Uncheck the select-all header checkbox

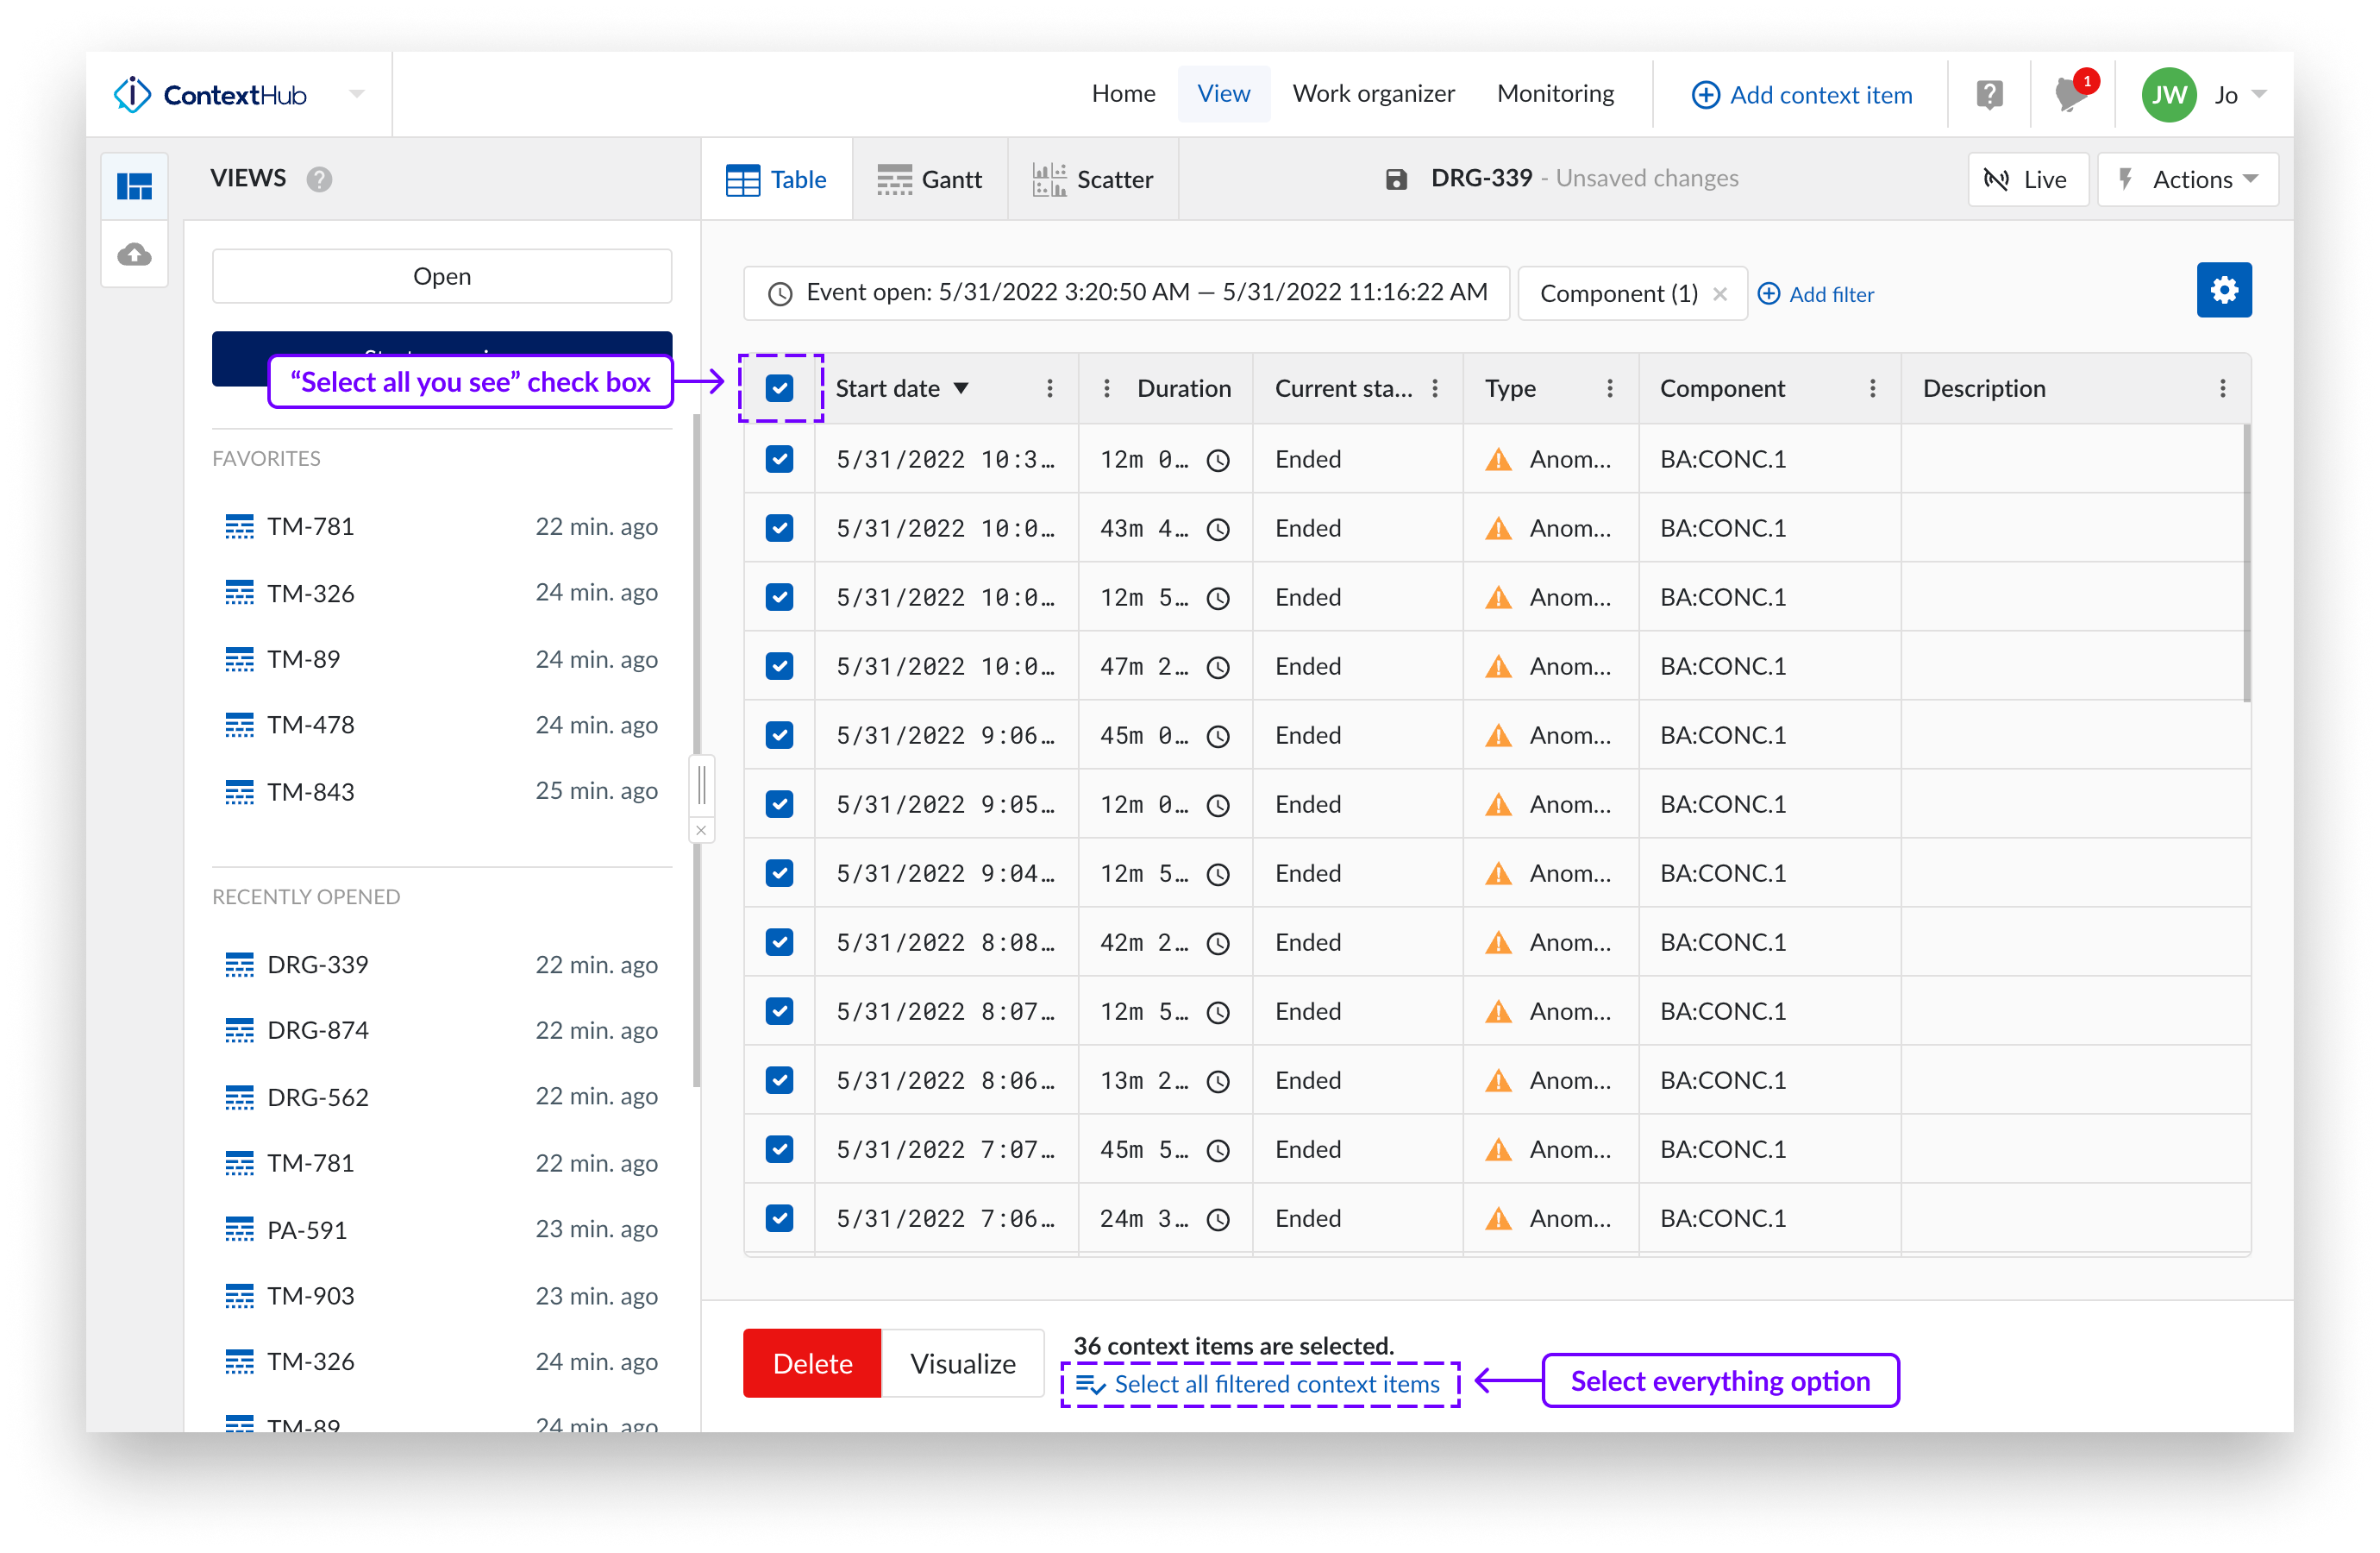(780, 388)
